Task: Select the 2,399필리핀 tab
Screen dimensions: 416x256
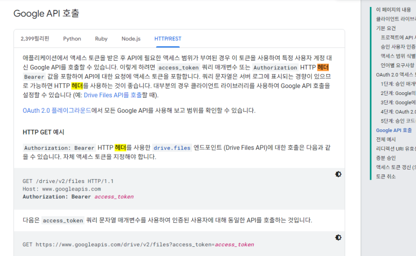Action: [x=35, y=39]
